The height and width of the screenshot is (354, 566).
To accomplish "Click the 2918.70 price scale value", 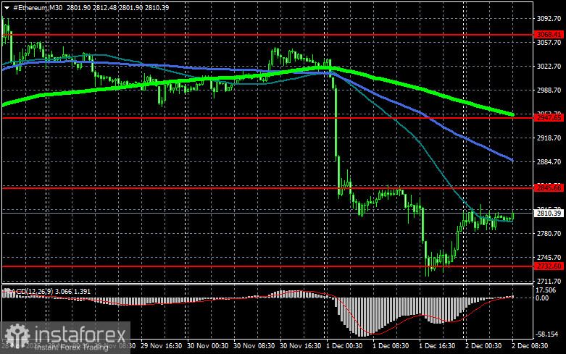I will [x=549, y=138].
